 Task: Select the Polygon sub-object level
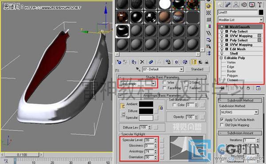click(232, 75)
